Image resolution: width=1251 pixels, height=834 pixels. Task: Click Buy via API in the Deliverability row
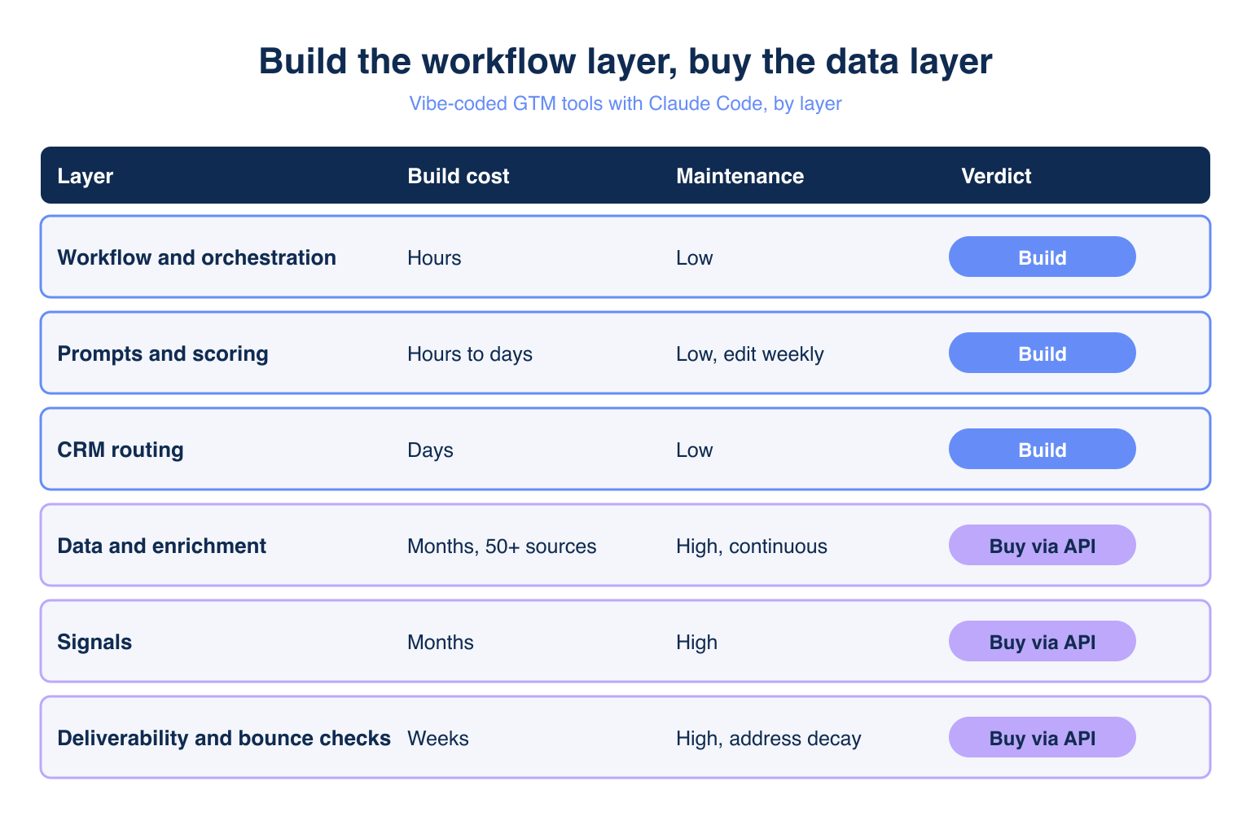pos(1042,737)
